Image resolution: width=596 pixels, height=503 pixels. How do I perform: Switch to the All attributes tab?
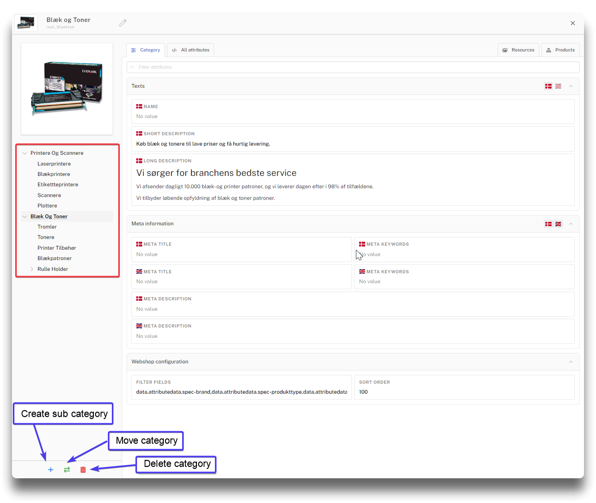coord(191,50)
